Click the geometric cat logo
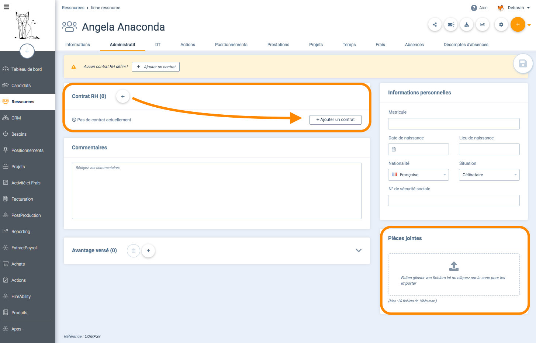Screen dimensions: 536x343 (x=27, y=25)
